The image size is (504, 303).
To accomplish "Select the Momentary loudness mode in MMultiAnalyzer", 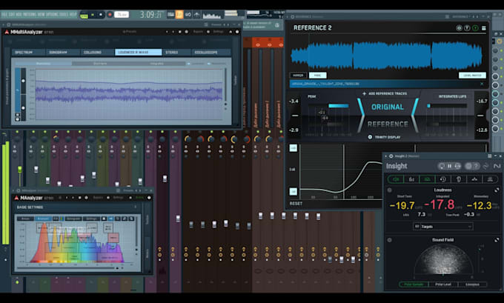I will pyautogui.click(x=44, y=64).
